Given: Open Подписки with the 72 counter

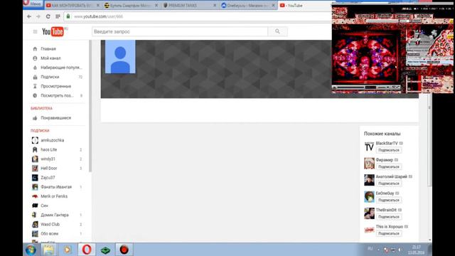Looking at the screenshot, I should point(58,77).
